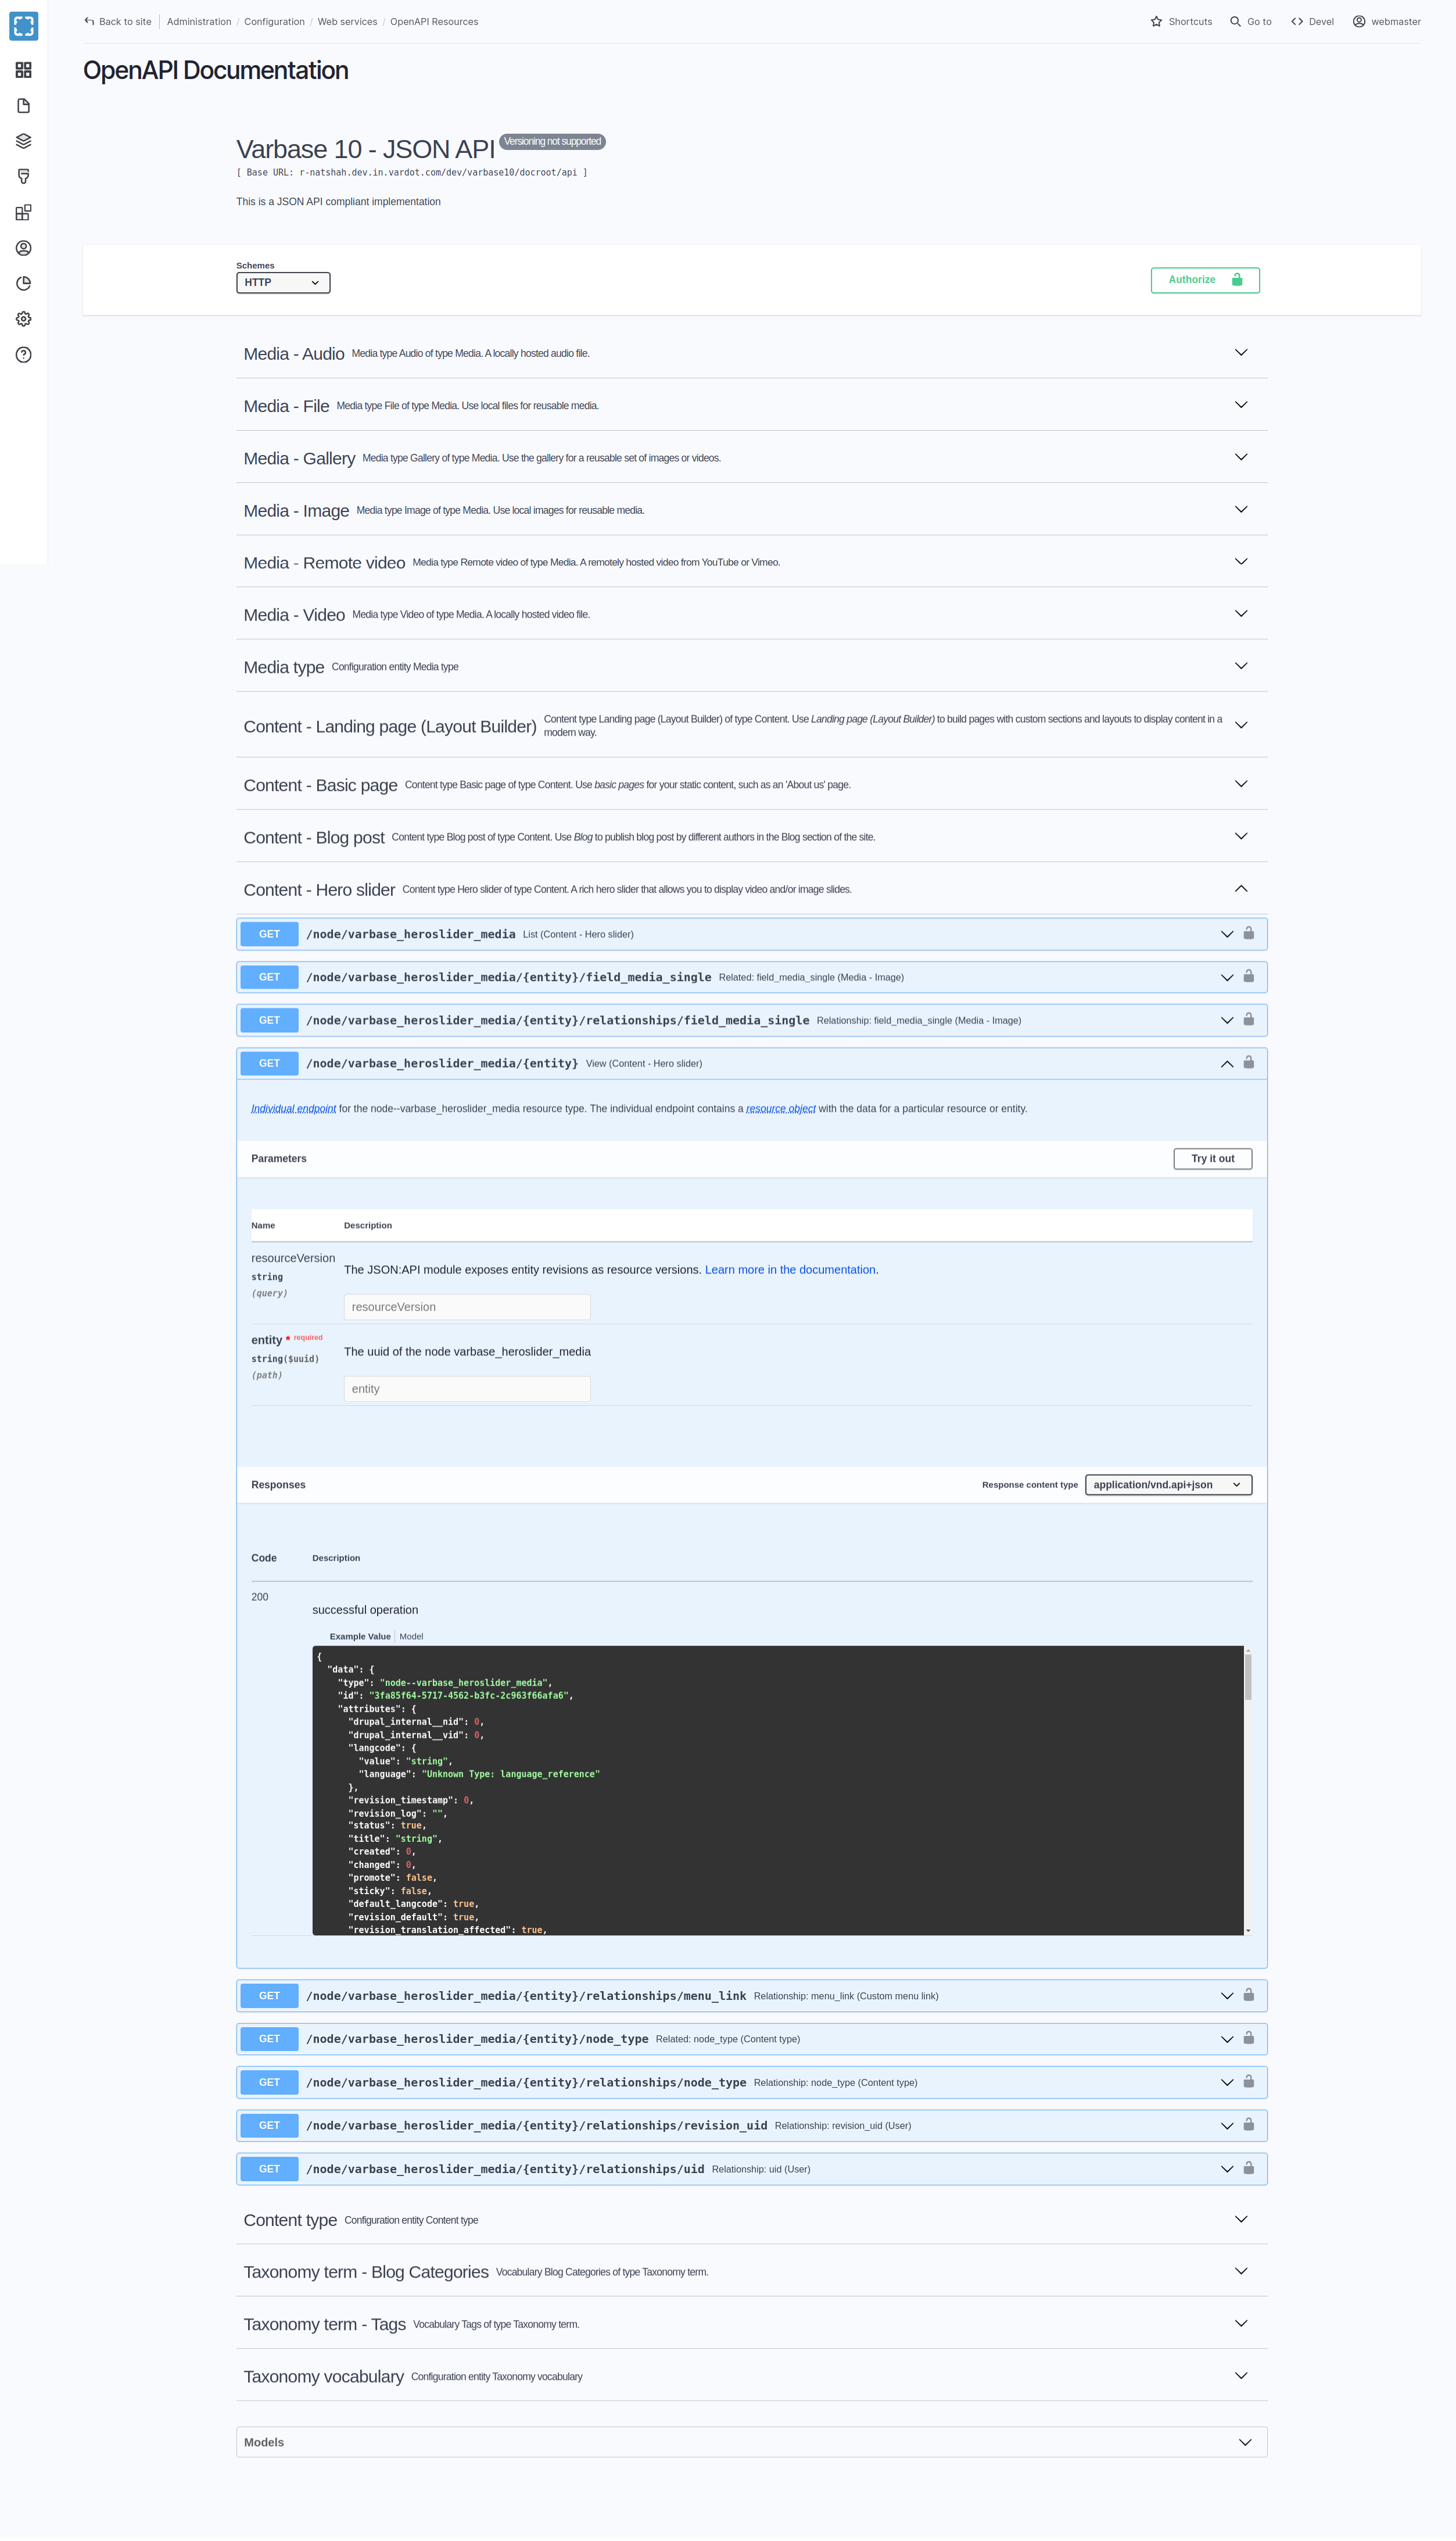
Task: Expand the Media - Audio section
Action: 751,353
